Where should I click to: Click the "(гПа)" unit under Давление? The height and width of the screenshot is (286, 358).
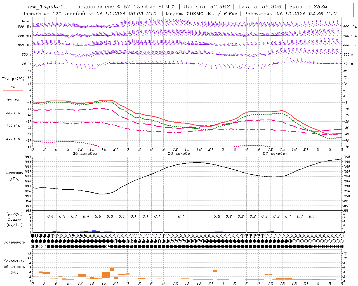15,179
